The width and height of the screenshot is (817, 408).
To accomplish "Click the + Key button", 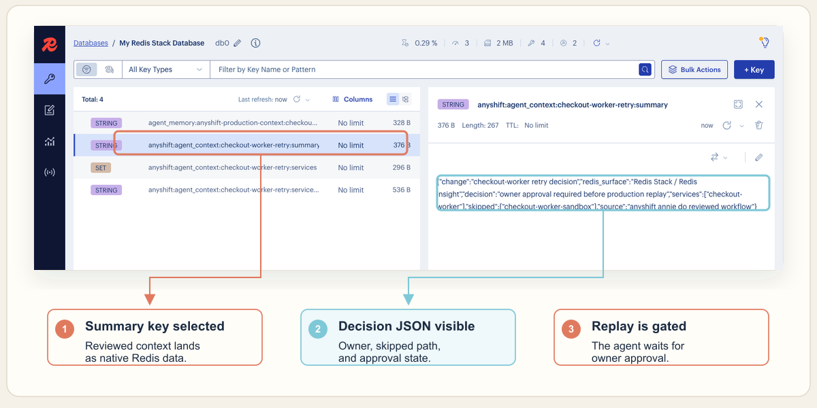I will pyautogui.click(x=754, y=69).
